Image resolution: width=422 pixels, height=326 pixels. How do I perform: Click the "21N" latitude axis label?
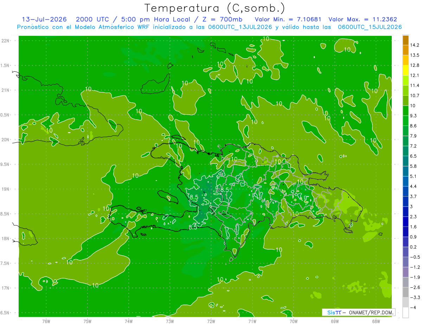[x=5, y=90]
